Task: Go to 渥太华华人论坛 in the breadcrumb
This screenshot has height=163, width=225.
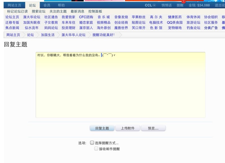Action: pos(73,35)
